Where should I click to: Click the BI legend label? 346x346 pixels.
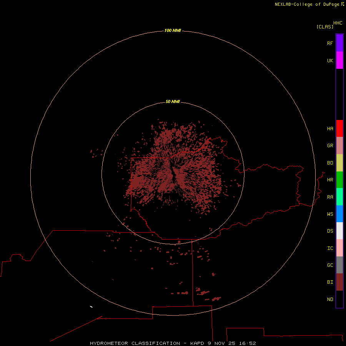point(330,282)
